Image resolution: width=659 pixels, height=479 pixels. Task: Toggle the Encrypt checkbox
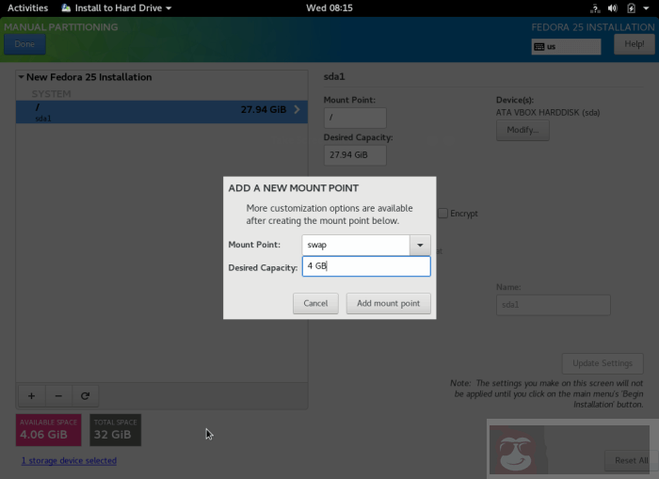point(443,213)
